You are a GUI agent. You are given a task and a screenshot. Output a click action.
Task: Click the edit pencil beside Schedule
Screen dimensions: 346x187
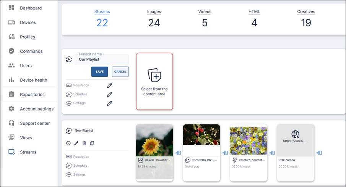point(109,94)
